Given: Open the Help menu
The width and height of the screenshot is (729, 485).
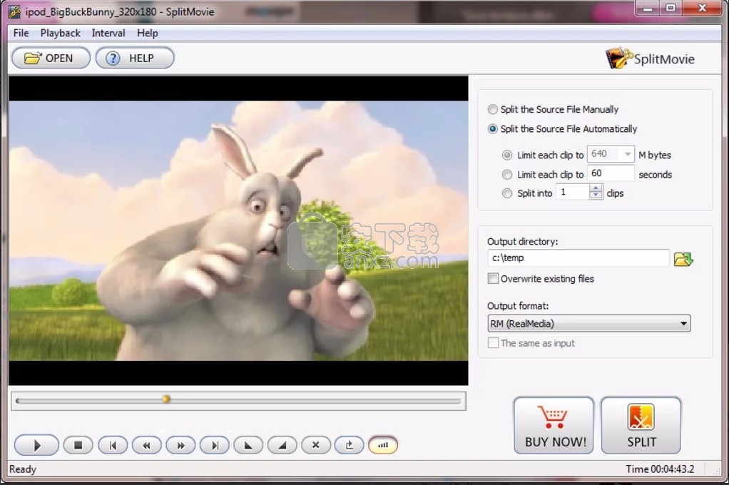Looking at the screenshot, I should [148, 33].
